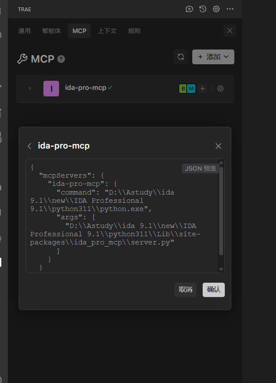Click the "command" key in JSON

(x=76, y=192)
